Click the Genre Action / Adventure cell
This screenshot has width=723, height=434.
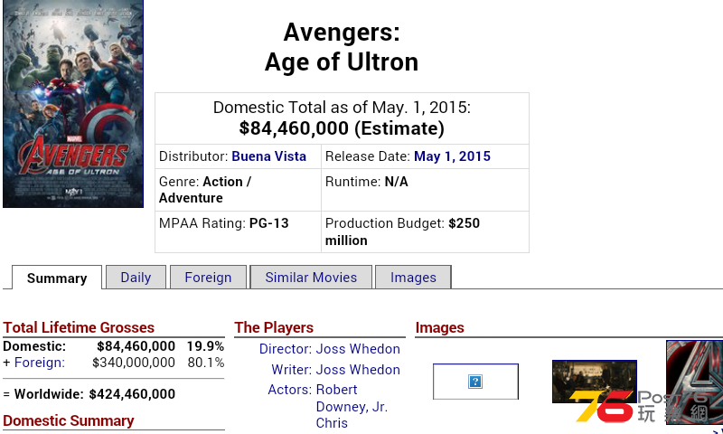tap(238, 190)
